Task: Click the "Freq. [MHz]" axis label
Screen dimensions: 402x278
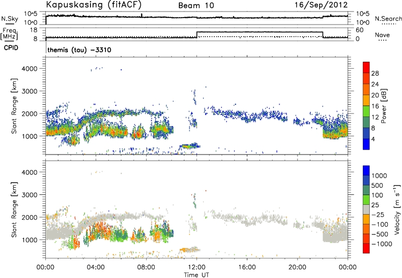Action: (10, 34)
